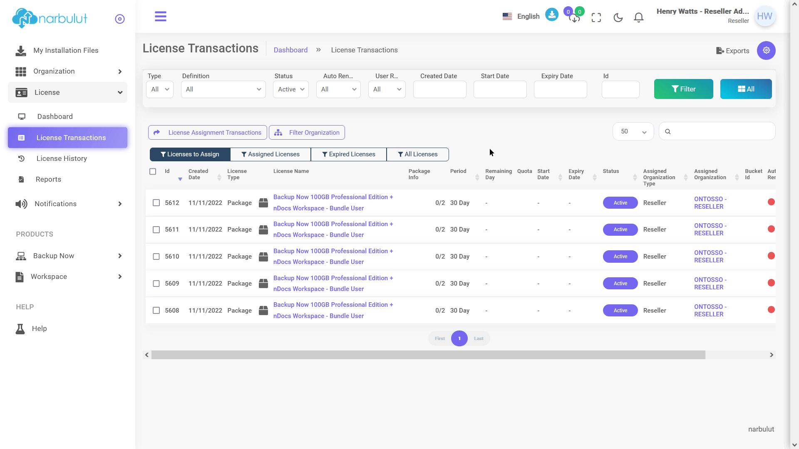This screenshot has height=449, width=799.
Task: Click the package icon in row 5612
Action: pyautogui.click(x=263, y=203)
